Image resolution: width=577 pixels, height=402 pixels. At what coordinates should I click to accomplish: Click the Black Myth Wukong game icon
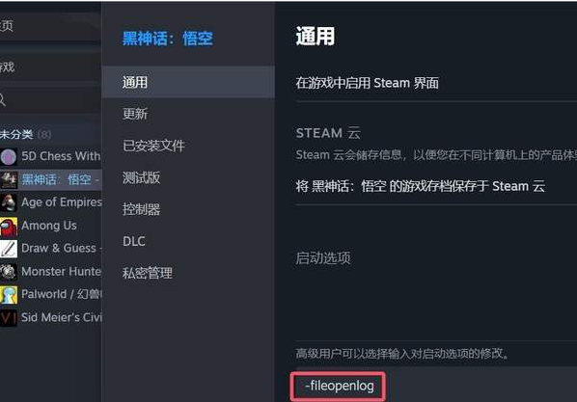(9, 180)
